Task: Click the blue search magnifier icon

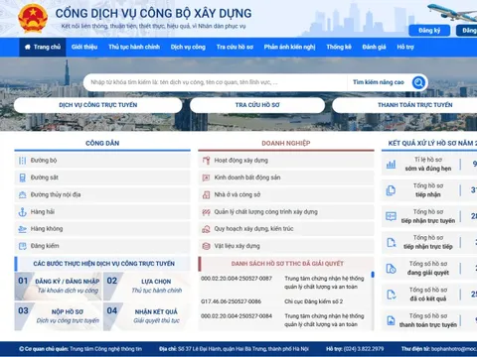Action: click(x=418, y=82)
